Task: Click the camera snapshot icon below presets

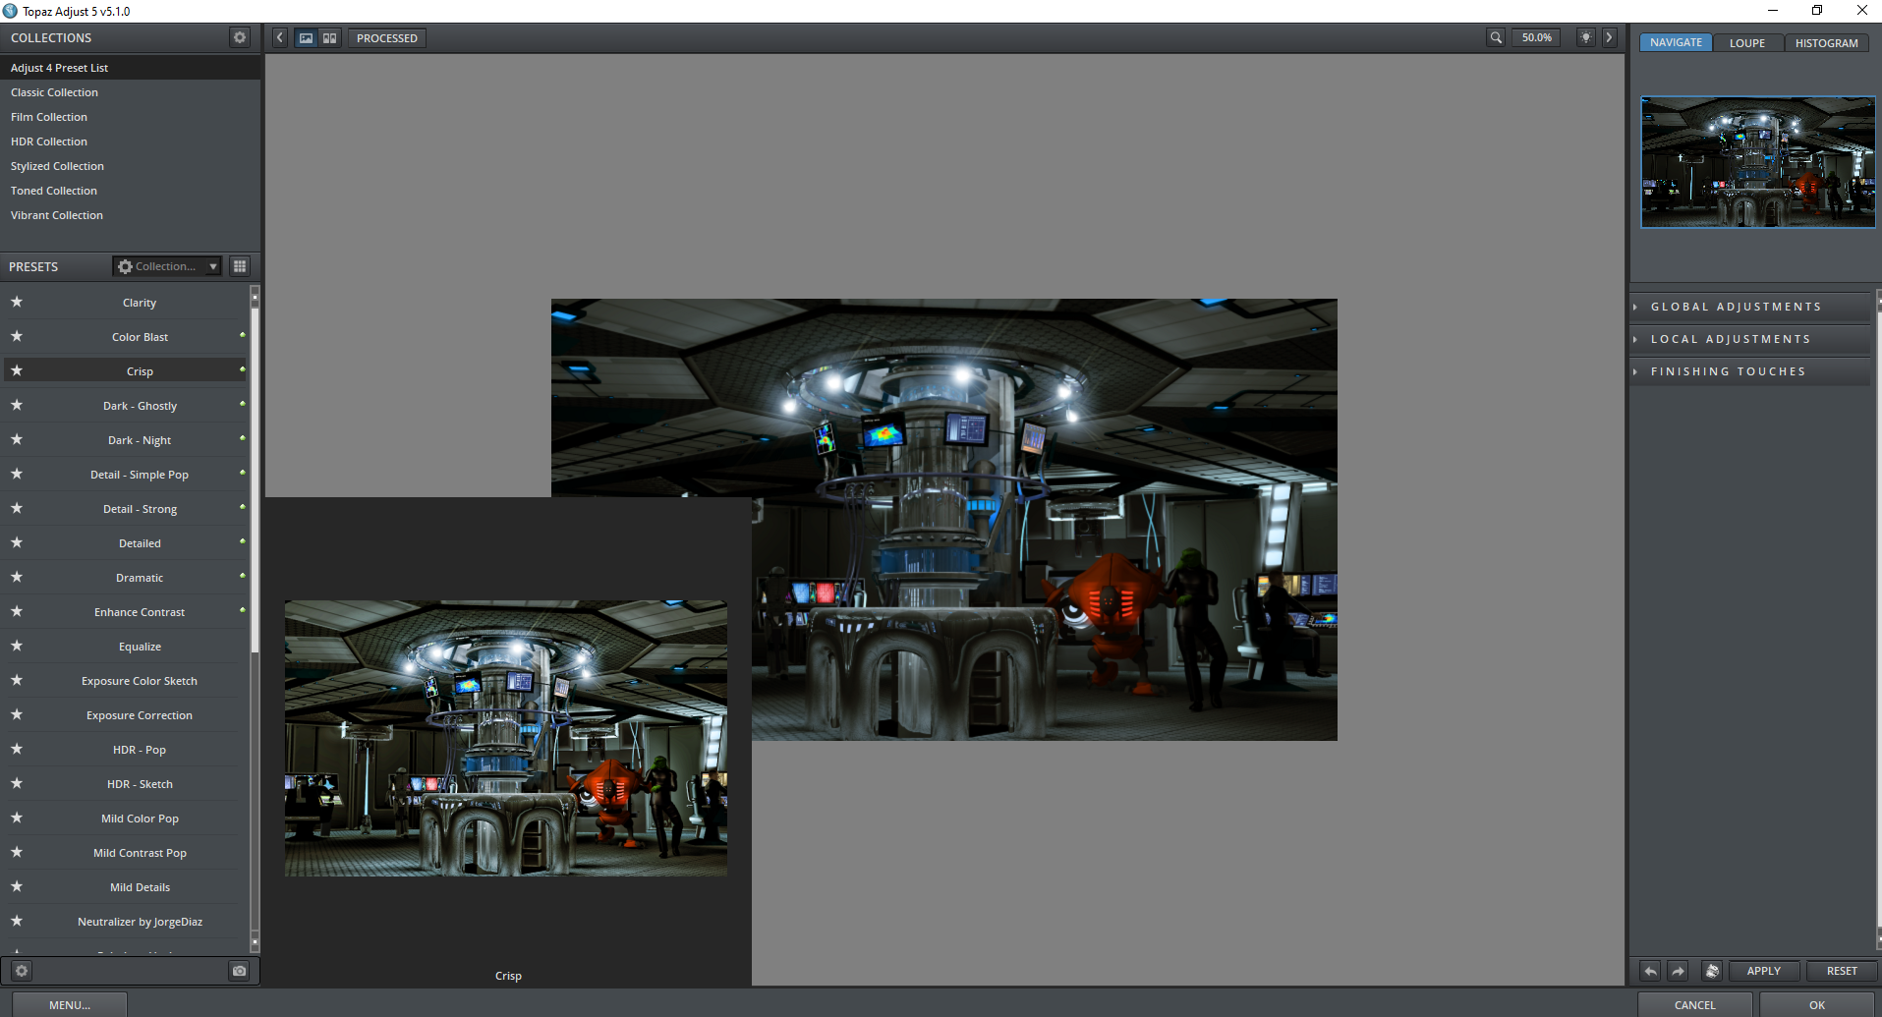Action: [240, 971]
